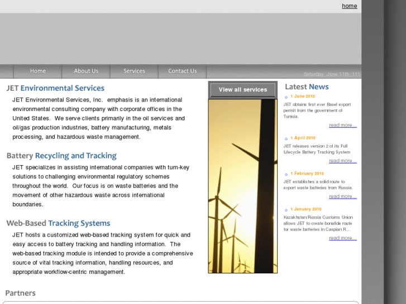
Task: Open read more for Kazakhstan/Russia Customs Union news
Action: (342, 238)
